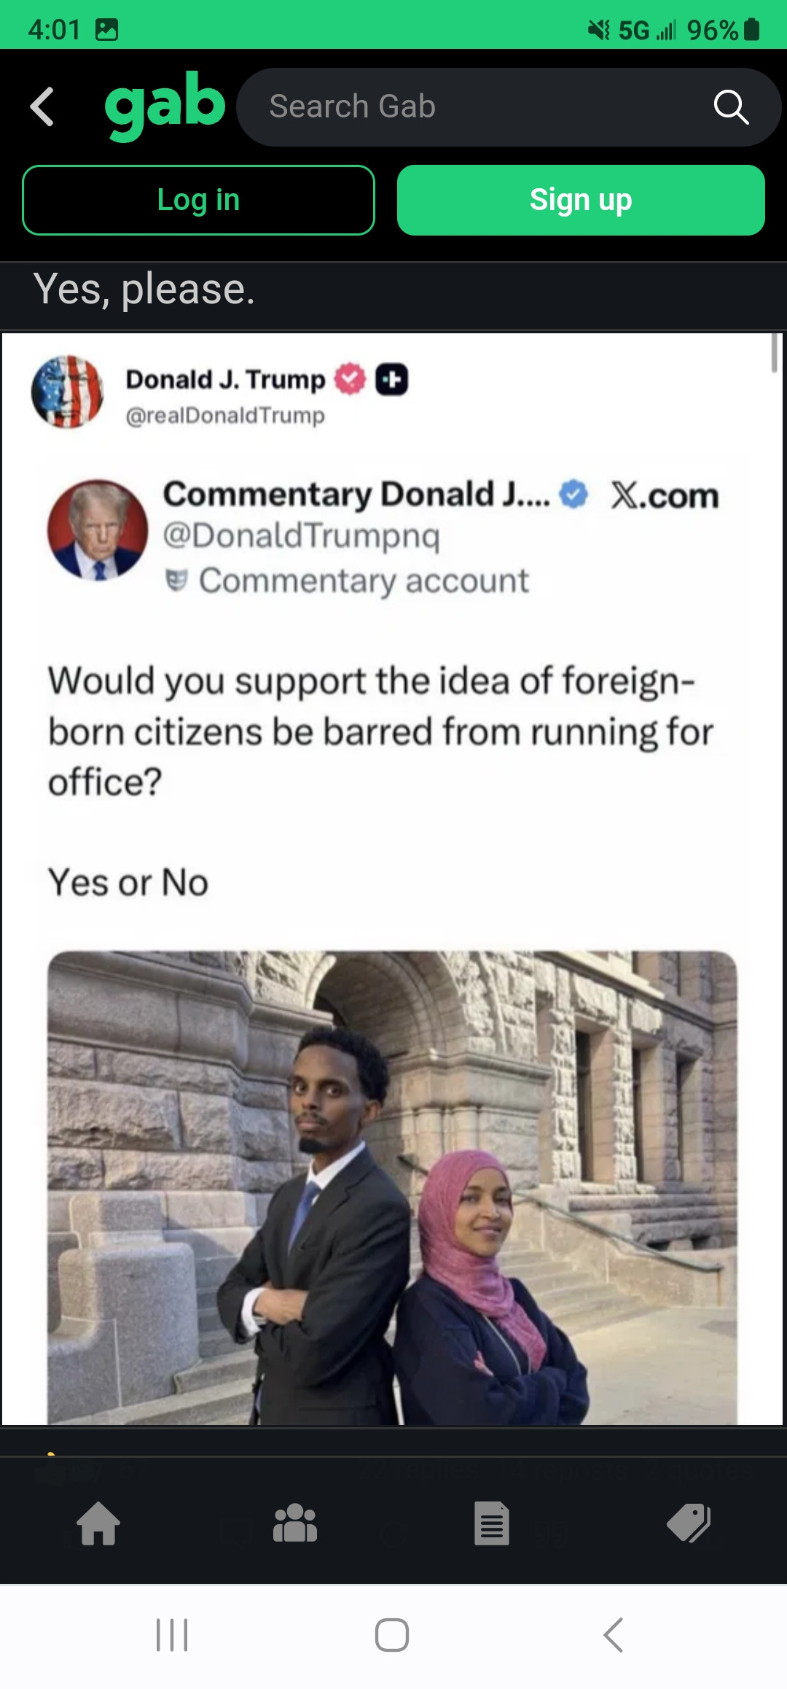The height and width of the screenshot is (1689, 787).
Task: Tap the Yes, please. post text
Action: click(x=144, y=290)
